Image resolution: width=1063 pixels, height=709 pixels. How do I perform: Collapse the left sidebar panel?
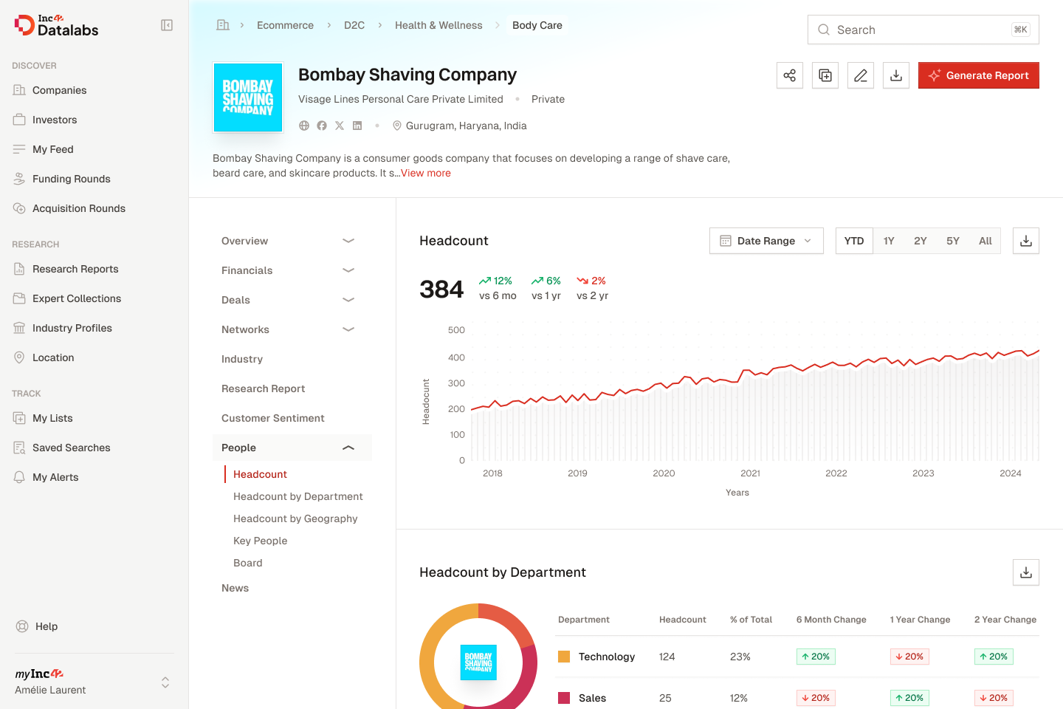167,25
